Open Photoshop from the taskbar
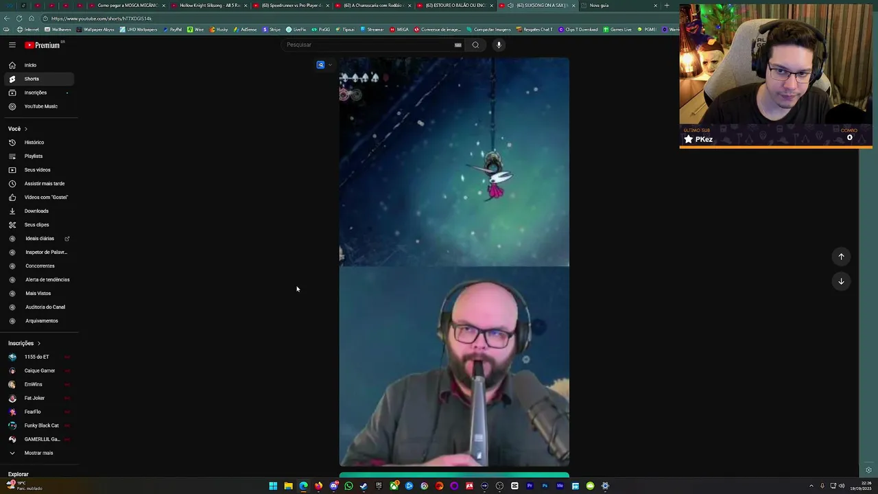Image resolution: width=878 pixels, height=494 pixels. click(545, 486)
